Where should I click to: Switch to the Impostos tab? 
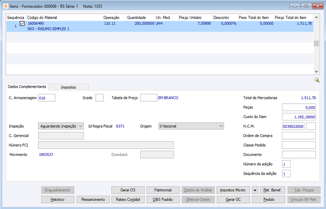tap(68, 87)
